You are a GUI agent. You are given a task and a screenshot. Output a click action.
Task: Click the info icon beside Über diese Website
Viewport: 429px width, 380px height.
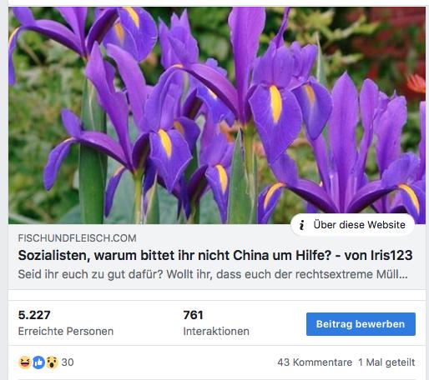pos(302,225)
